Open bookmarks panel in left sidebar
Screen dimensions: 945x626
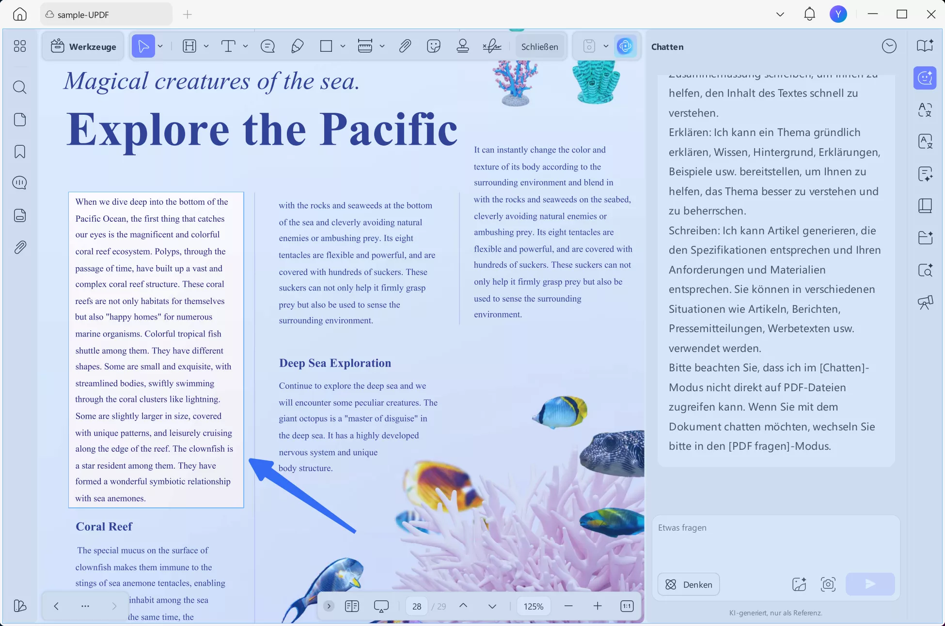(20, 152)
